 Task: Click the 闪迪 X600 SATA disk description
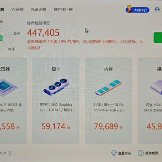coord(153,107)
